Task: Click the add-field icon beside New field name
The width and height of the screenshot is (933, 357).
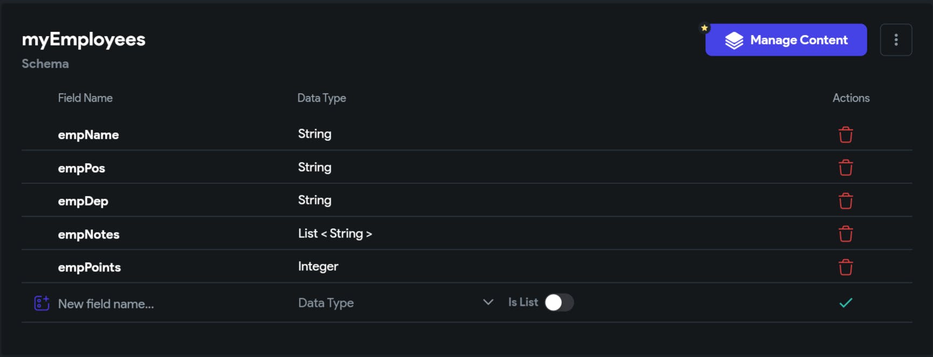Action: point(41,303)
